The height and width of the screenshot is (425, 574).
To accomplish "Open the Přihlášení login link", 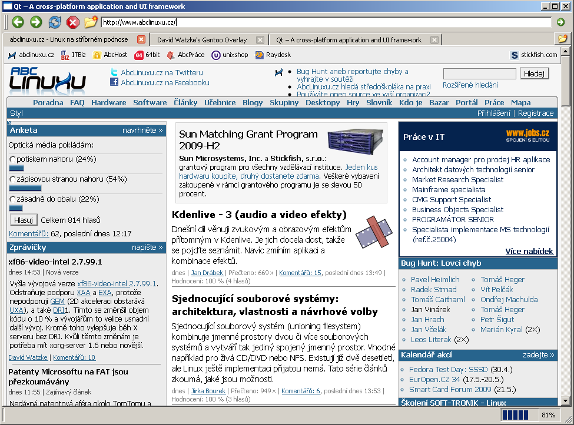I will pyautogui.click(x=494, y=113).
